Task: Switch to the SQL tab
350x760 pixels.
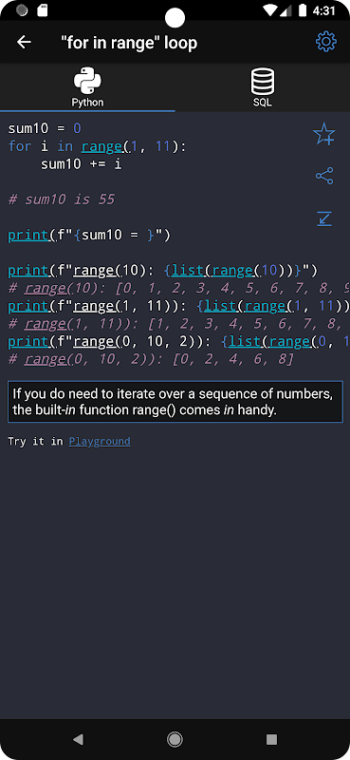Action: point(263,87)
